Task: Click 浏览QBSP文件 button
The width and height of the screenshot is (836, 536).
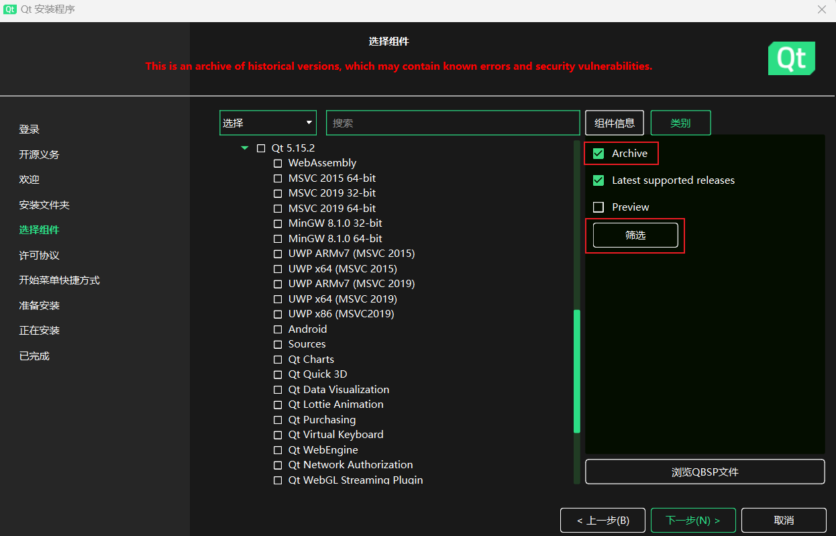Action: tap(705, 472)
